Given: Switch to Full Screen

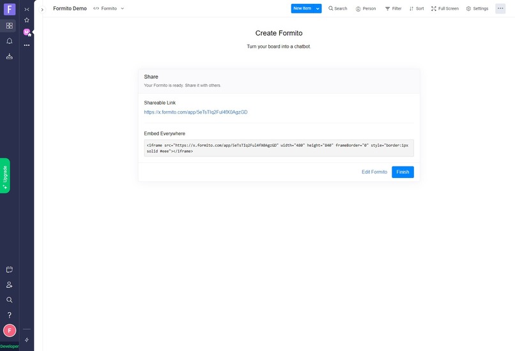Looking at the screenshot, I should click(x=445, y=8).
